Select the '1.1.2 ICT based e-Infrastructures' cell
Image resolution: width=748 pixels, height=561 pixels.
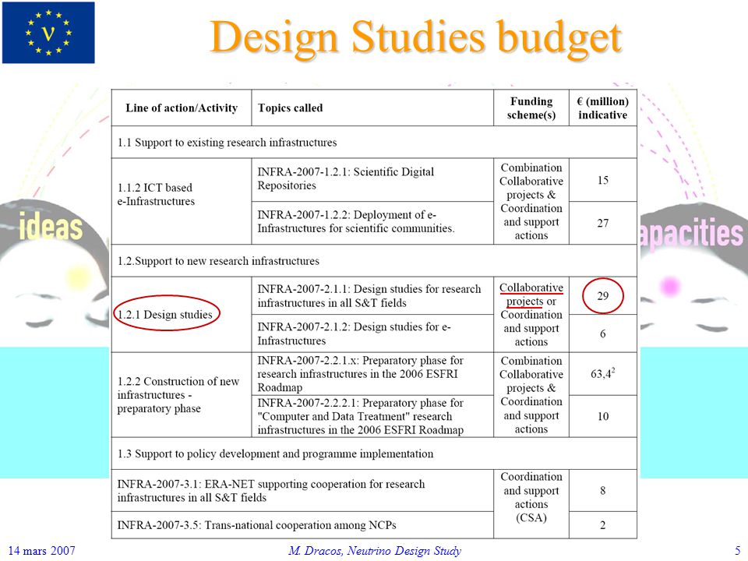click(x=182, y=201)
